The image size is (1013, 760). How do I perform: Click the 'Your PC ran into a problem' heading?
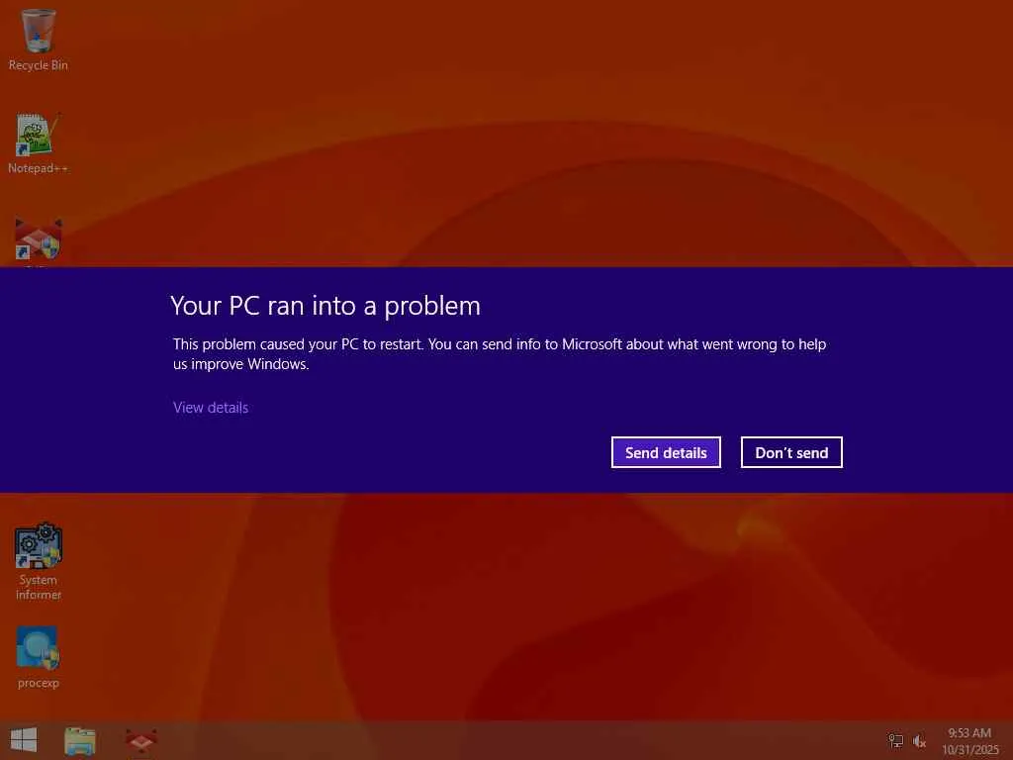pyautogui.click(x=325, y=306)
